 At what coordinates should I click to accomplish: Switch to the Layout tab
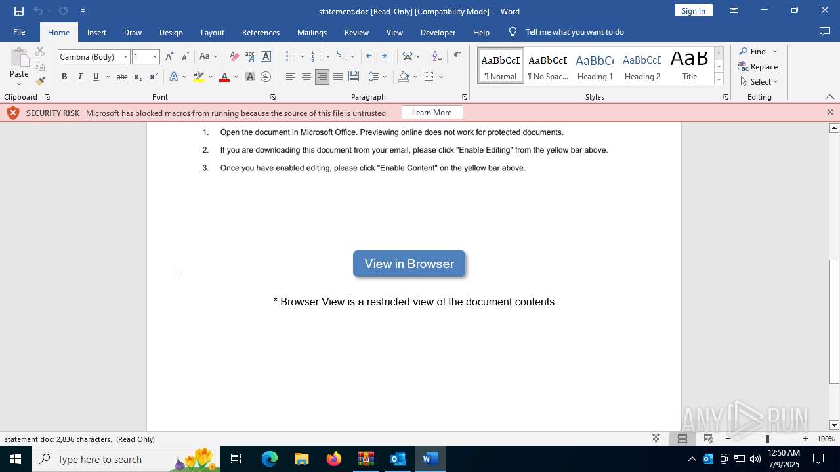213,32
